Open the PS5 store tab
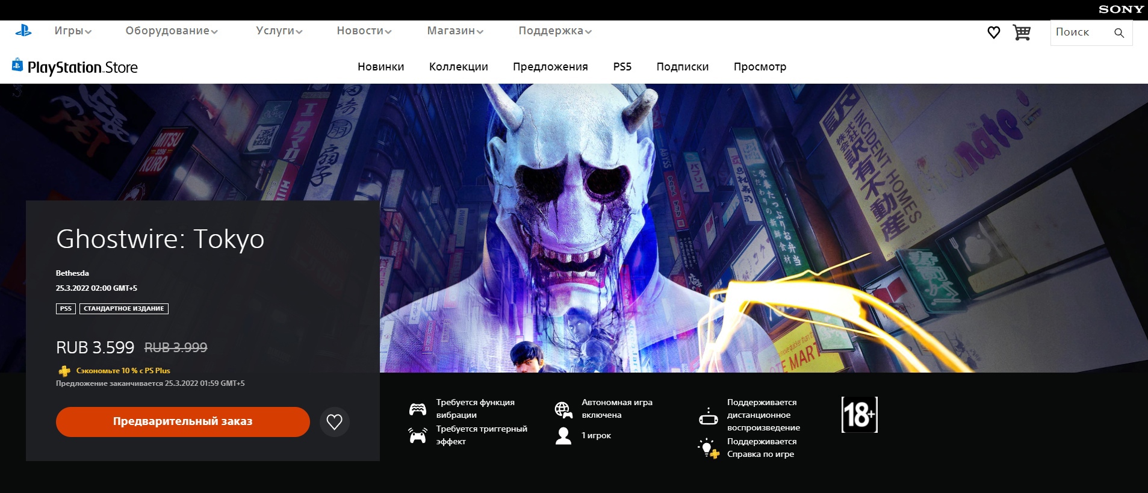The image size is (1148, 493). tap(622, 67)
